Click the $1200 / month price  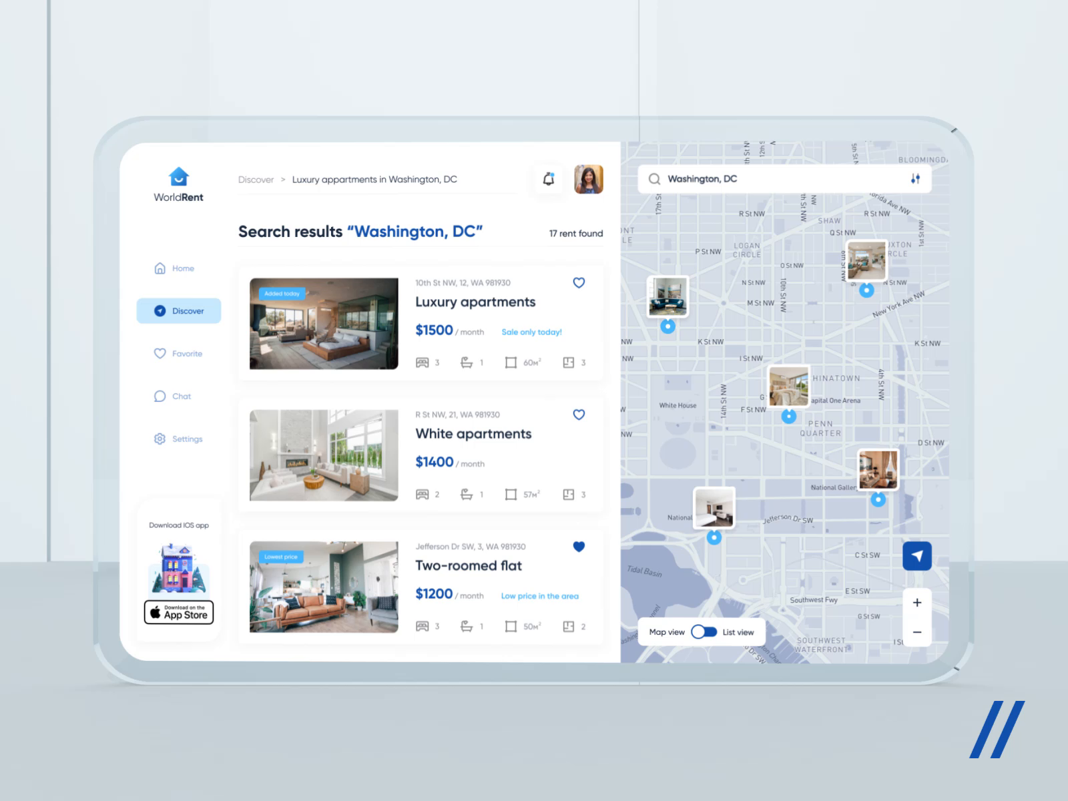450,594
